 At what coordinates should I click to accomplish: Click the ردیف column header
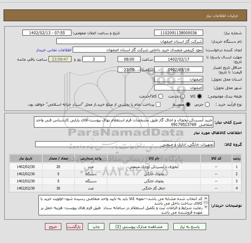tap(237, 159)
